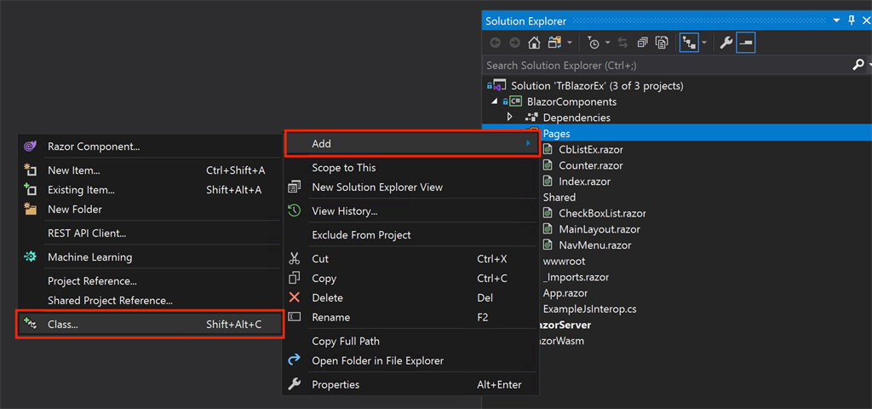Open the Add submenu in context menu

[x=411, y=143]
